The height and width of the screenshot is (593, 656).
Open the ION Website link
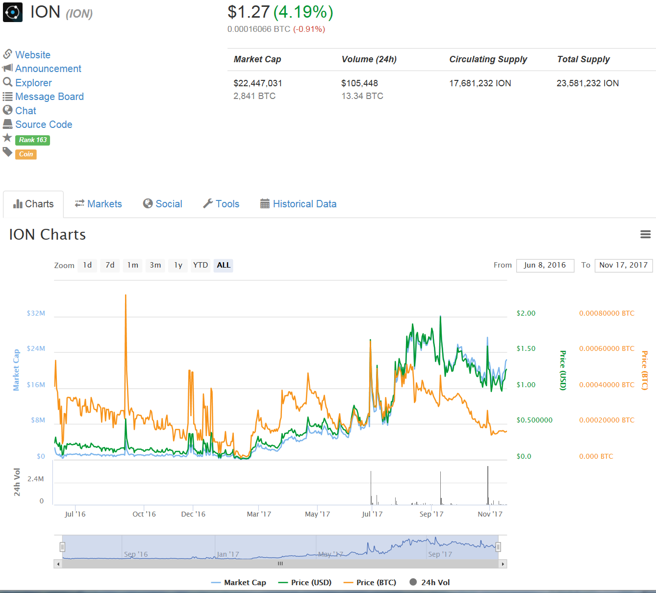coord(33,55)
